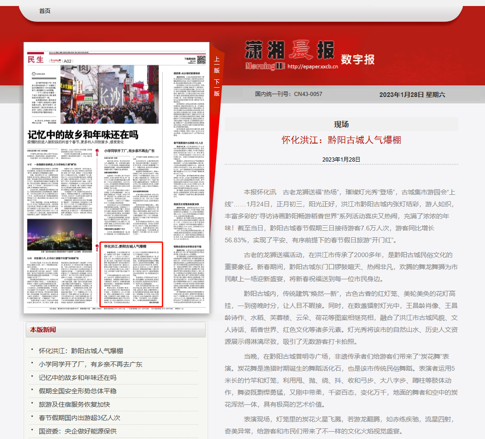
Task: Click the 潇湘晨报 masthead logo
Action: pyautogui.click(x=289, y=50)
